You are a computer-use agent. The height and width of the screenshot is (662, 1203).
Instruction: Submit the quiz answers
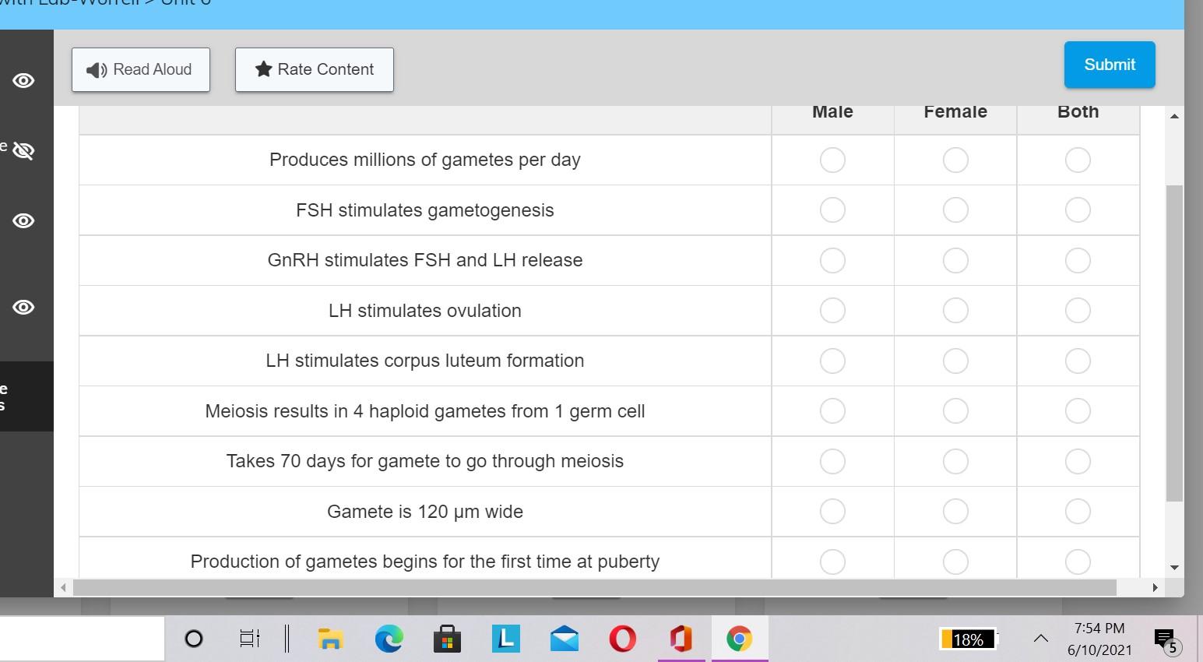coord(1109,65)
